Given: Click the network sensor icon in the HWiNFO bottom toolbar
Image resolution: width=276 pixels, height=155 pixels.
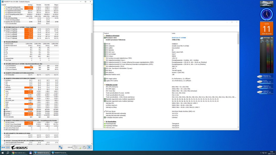Looking at the screenshot, I should (x=61, y=147).
